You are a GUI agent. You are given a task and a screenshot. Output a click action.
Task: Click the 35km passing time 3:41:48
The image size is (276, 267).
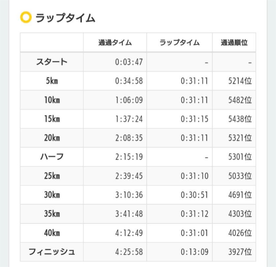(129, 214)
